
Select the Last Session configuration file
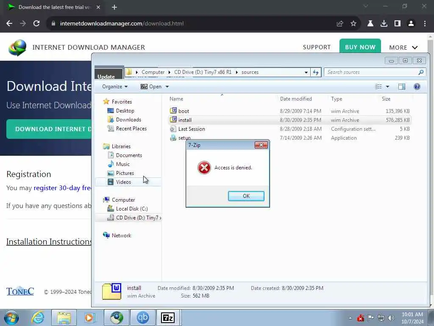(290, 129)
